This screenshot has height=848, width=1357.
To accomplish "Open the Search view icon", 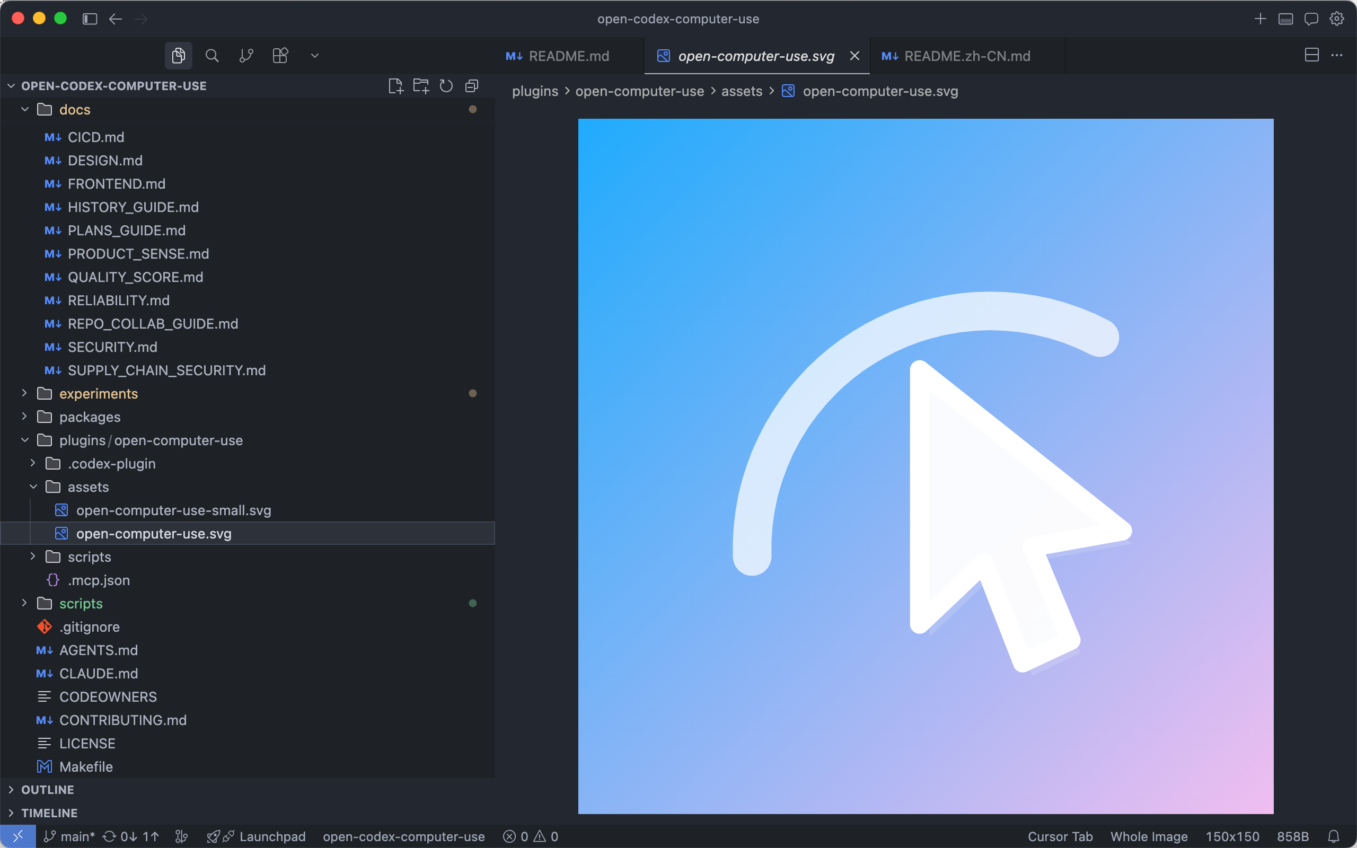I will [212, 56].
